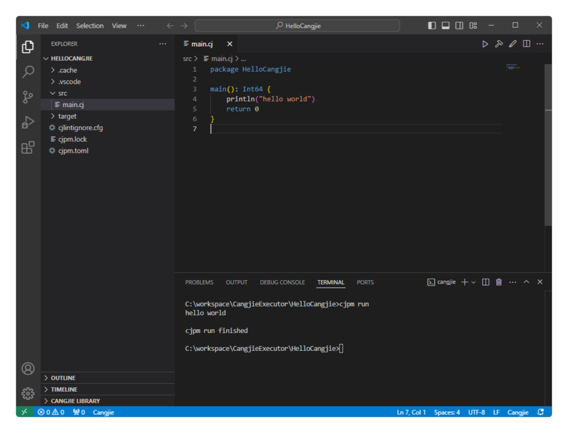Screen dimensions: 568x433
Task: Switch to the PROBLEMS tab
Action: [x=199, y=282]
